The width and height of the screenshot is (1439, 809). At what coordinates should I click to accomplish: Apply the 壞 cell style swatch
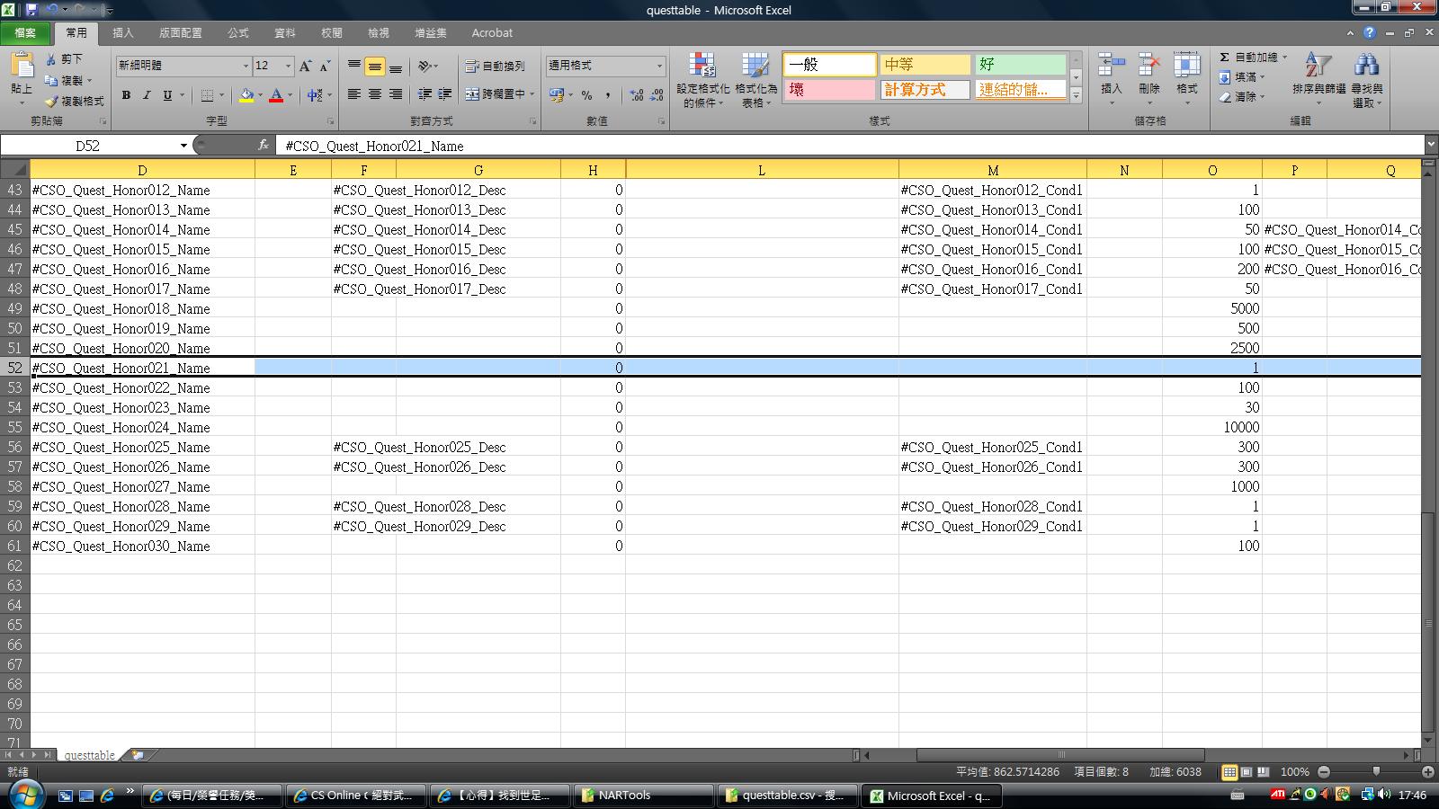tap(829, 90)
